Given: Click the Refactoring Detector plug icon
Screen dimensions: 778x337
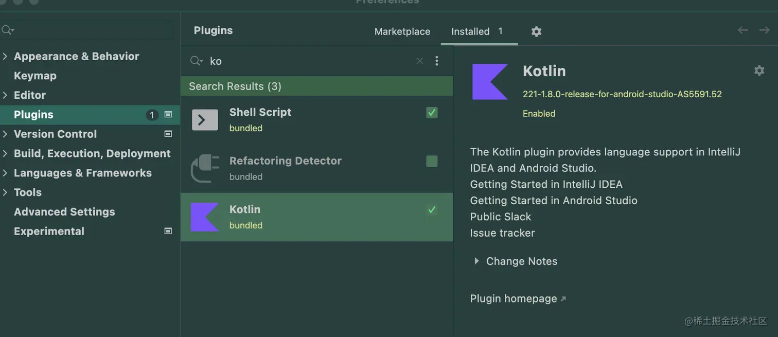Looking at the screenshot, I should click(205, 168).
